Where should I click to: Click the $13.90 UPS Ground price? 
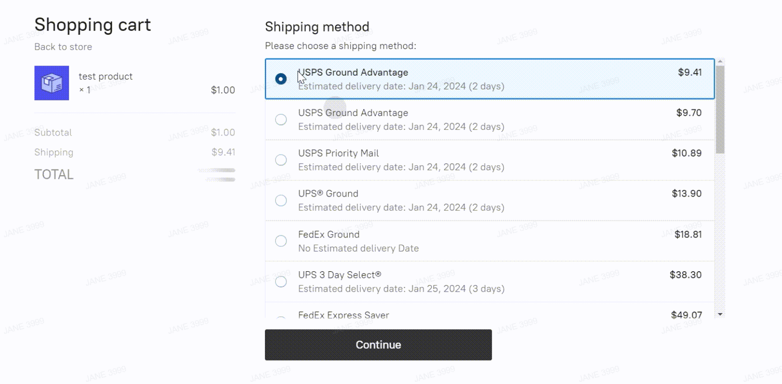tap(687, 194)
